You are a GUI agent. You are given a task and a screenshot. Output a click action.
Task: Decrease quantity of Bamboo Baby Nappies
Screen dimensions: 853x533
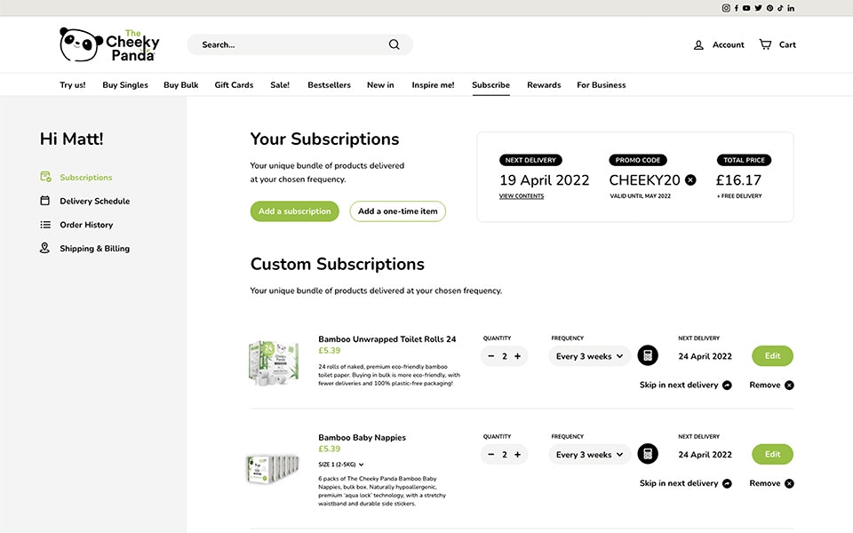pos(491,455)
